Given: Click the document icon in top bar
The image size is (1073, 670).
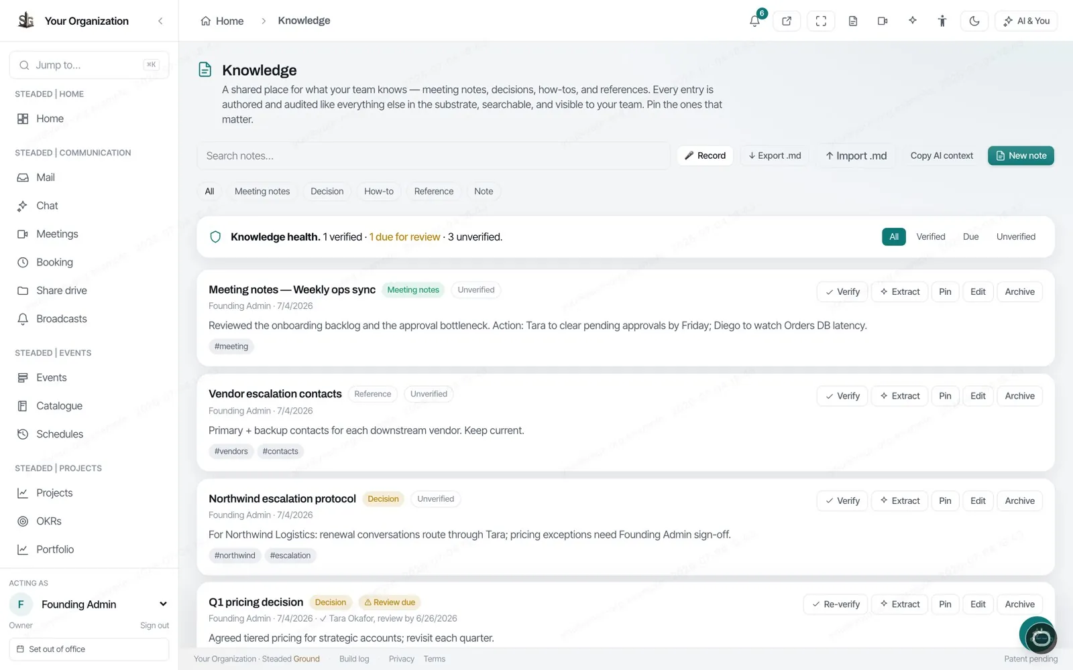Looking at the screenshot, I should tap(853, 21).
